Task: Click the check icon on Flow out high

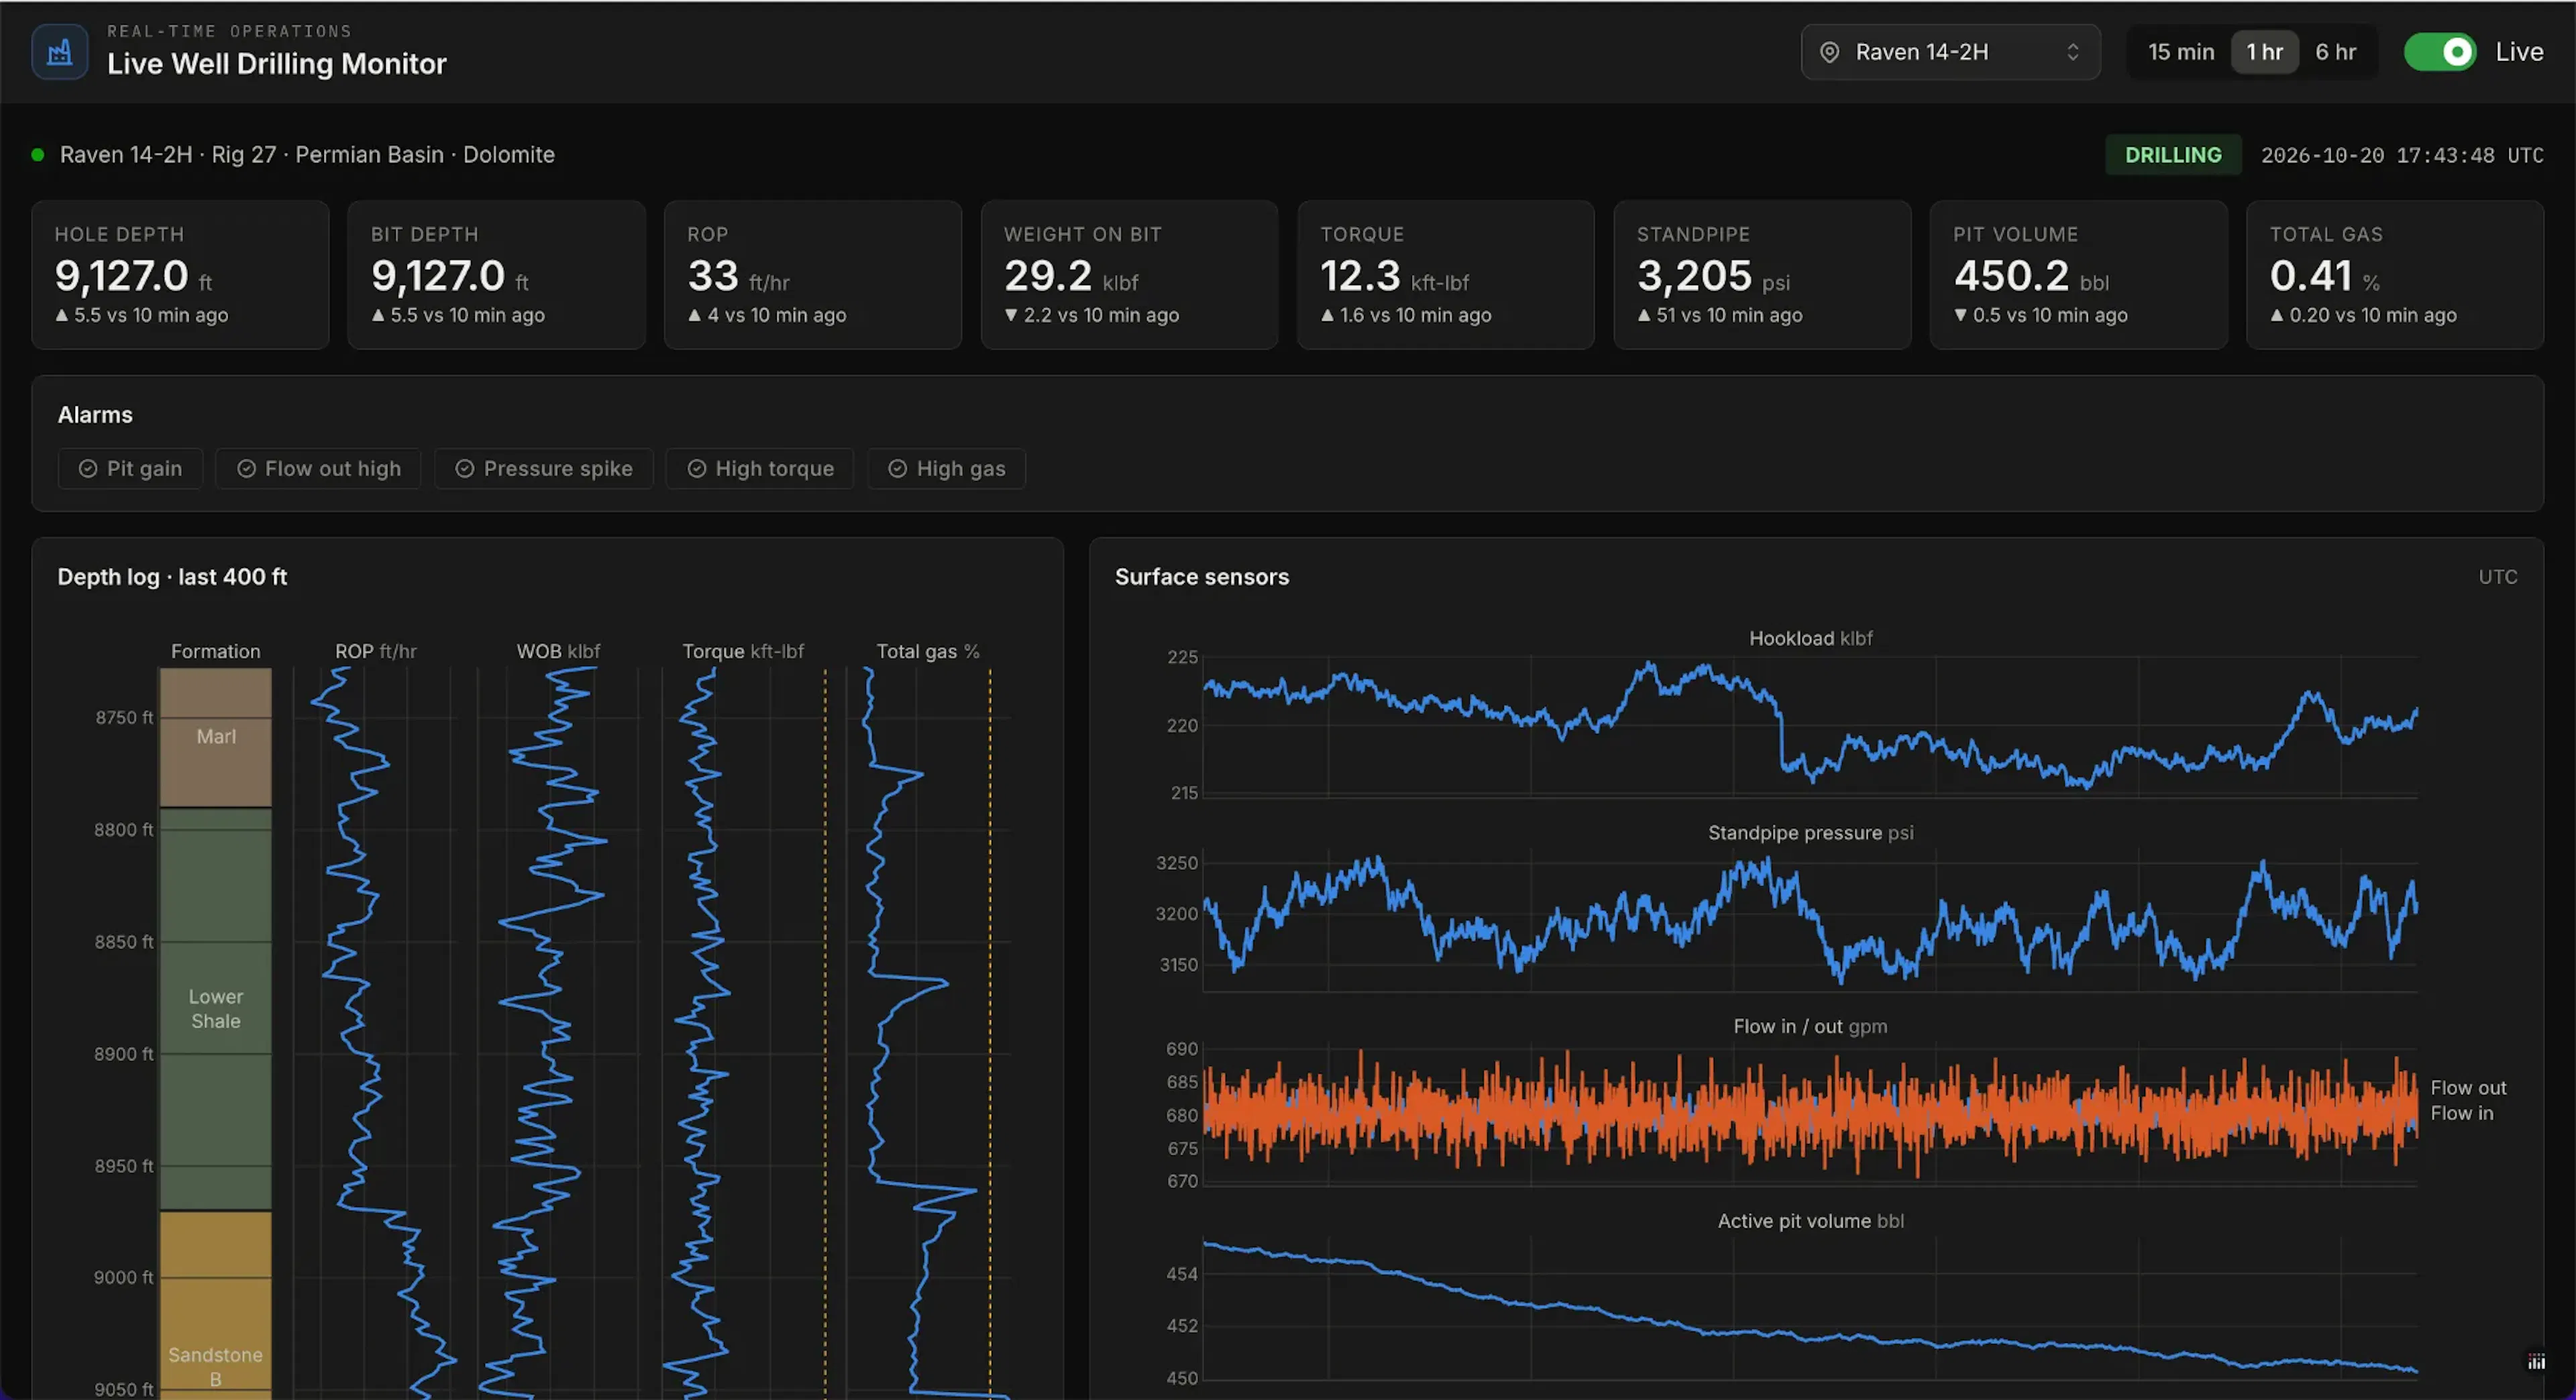Action: click(246, 468)
